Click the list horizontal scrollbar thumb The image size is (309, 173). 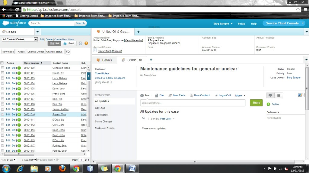19,154
